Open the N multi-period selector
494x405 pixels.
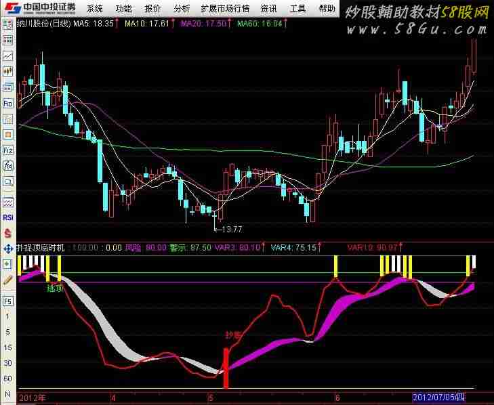coord(8,394)
